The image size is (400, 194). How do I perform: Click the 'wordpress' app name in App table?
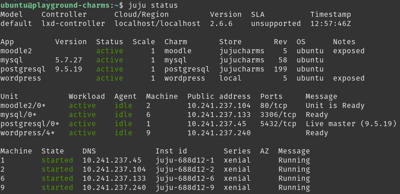tap(21, 78)
